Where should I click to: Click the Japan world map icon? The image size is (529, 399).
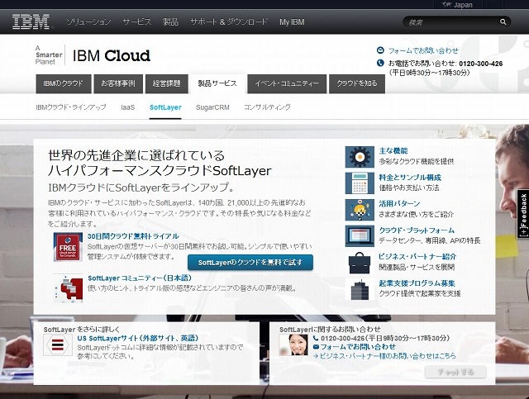pyautogui.click(x=446, y=4)
